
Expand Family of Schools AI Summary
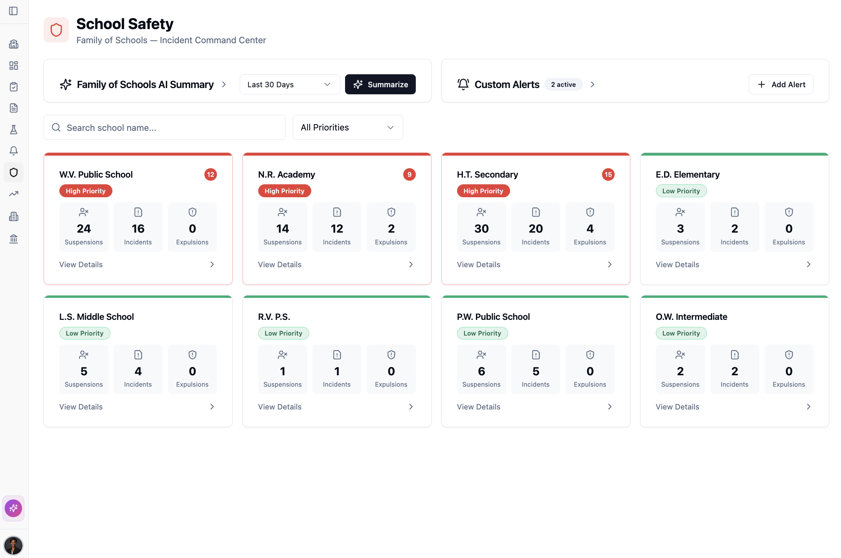click(x=224, y=84)
